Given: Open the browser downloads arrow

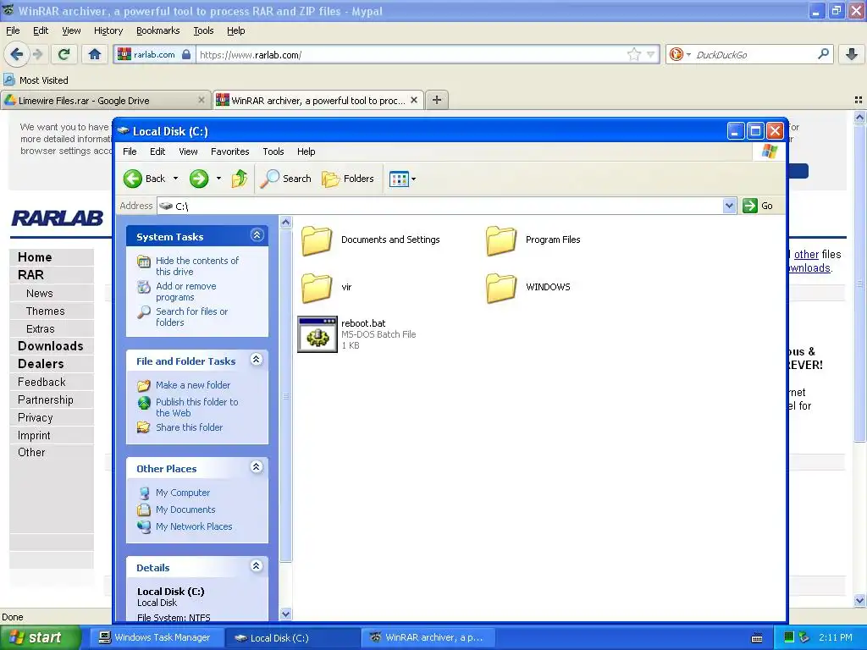Looking at the screenshot, I should point(852,54).
